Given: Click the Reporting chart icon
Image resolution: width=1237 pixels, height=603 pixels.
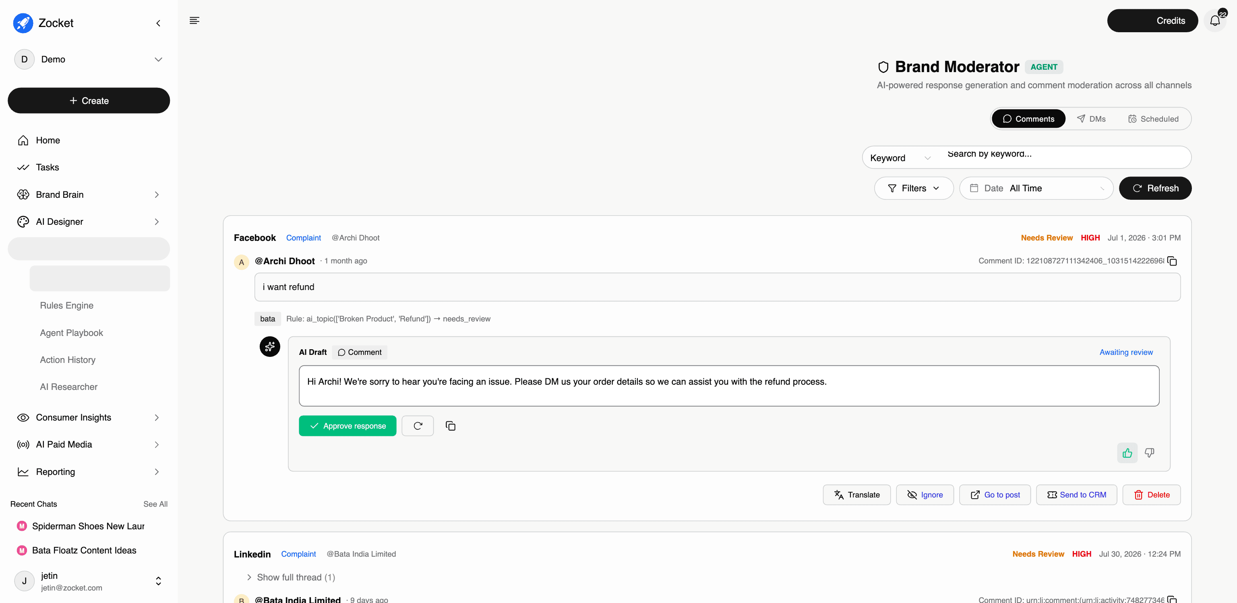Looking at the screenshot, I should [23, 472].
